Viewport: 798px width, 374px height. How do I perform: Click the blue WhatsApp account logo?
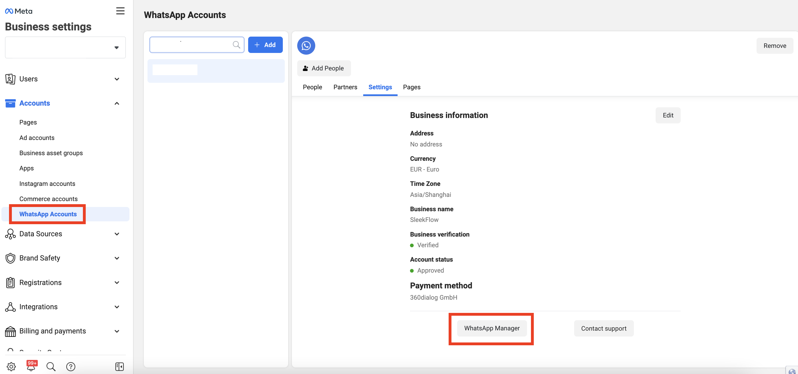tap(306, 46)
